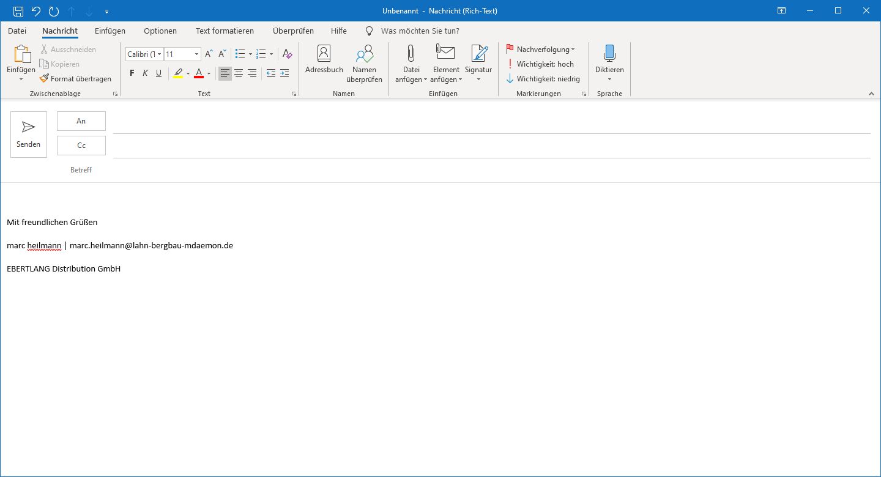The height and width of the screenshot is (477, 881).
Task: Switch to the Einfügen tab
Action: coord(110,31)
